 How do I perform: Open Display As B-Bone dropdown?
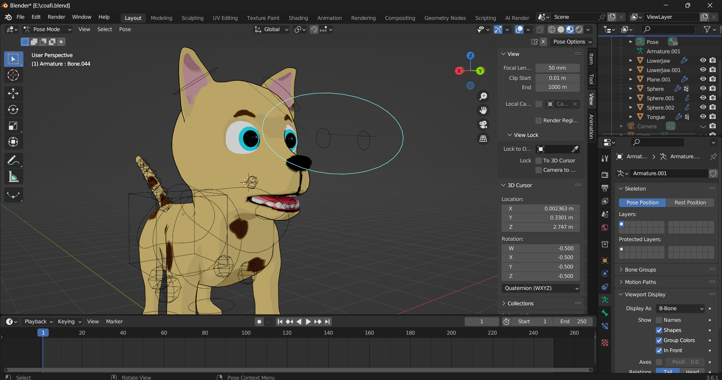click(680, 308)
